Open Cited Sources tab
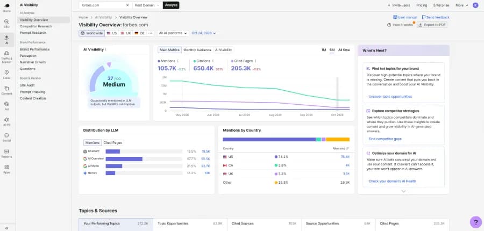 [264, 223]
